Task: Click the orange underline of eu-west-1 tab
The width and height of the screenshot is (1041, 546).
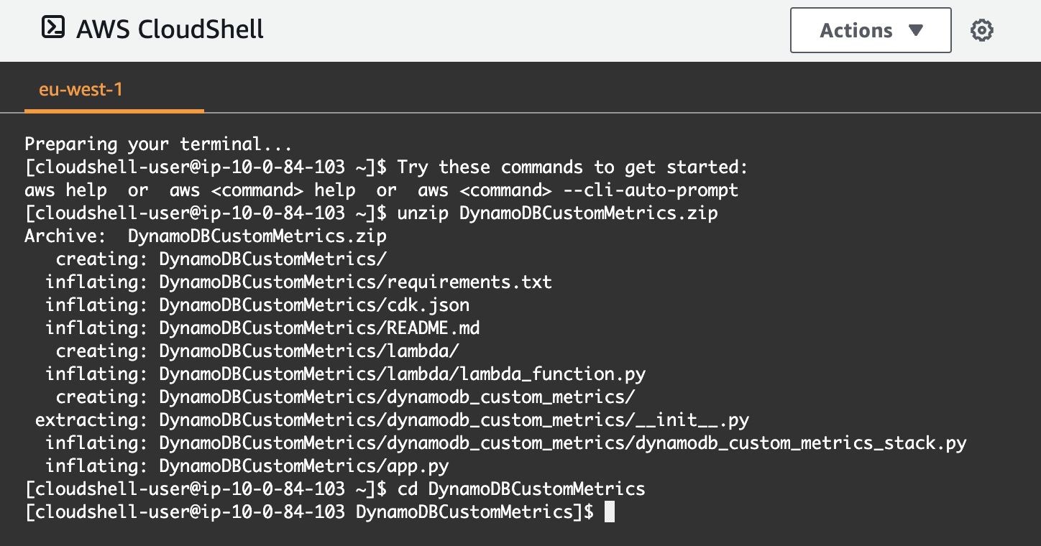Action: [x=115, y=111]
